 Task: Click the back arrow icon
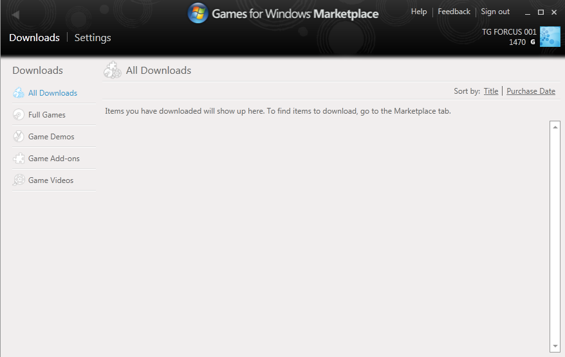click(15, 15)
